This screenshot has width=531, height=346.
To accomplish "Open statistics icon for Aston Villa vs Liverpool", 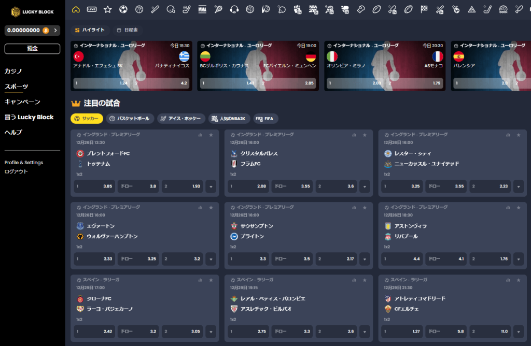I will (x=508, y=208).
